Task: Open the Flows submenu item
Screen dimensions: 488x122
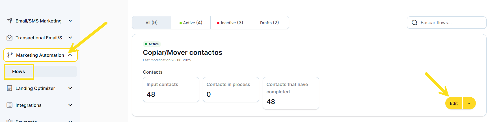Action: point(19,72)
